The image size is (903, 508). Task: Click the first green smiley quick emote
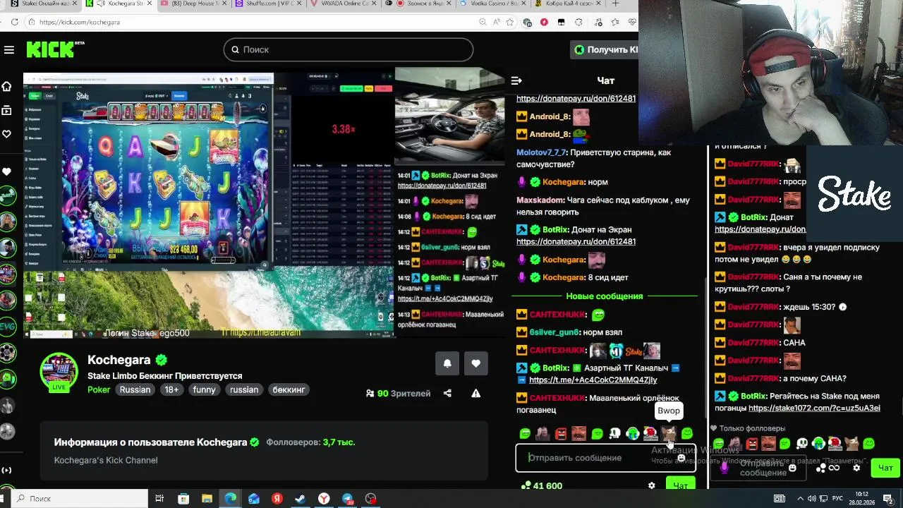(x=525, y=433)
